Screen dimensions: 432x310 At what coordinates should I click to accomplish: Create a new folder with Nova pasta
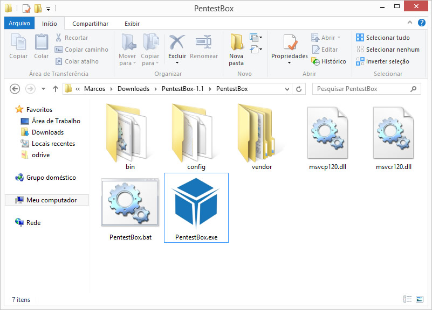tap(236, 50)
